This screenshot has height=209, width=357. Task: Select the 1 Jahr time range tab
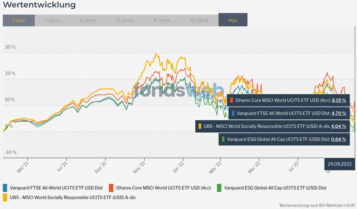(19, 20)
